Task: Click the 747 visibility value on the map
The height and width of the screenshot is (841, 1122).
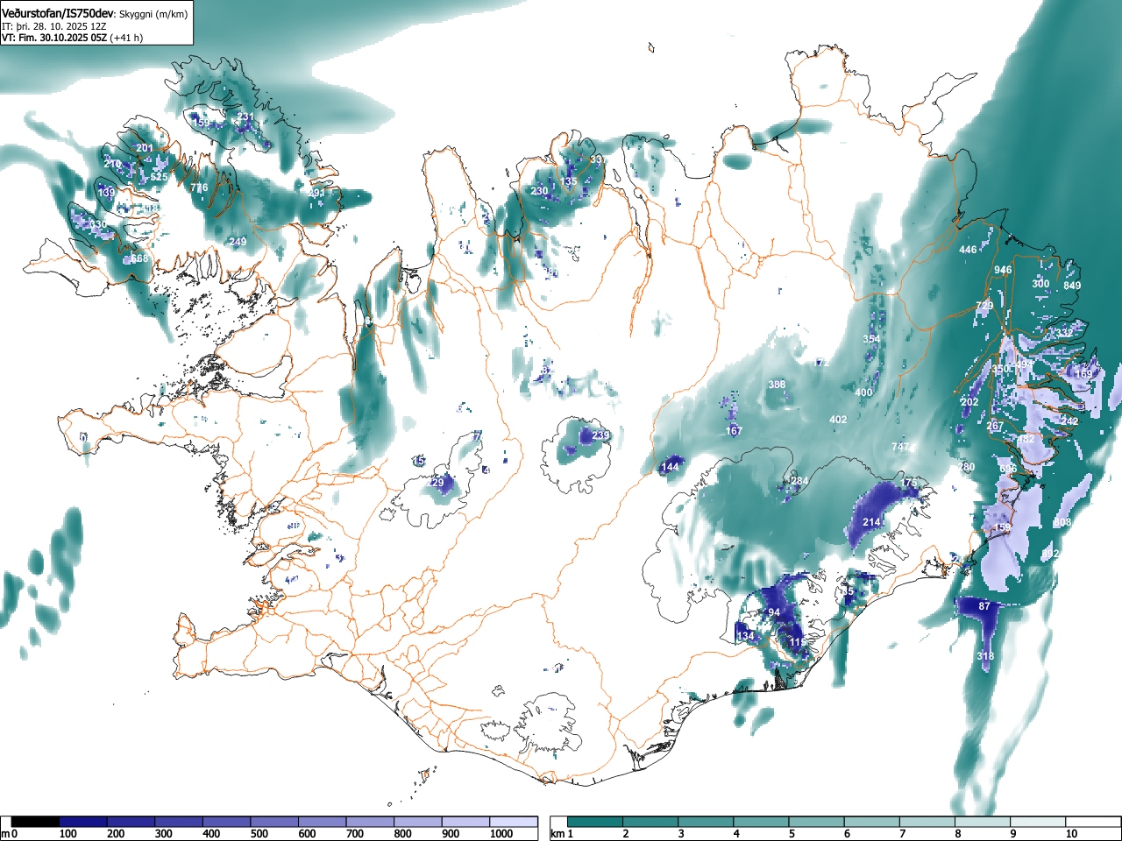Action: click(x=900, y=447)
